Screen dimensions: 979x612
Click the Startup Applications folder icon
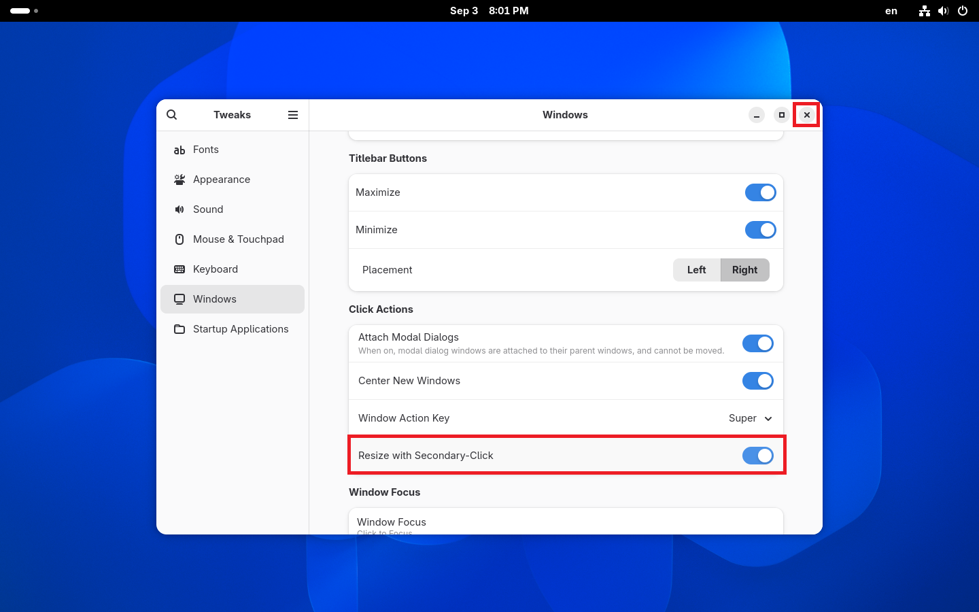pyautogui.click(x=179, y=329)
